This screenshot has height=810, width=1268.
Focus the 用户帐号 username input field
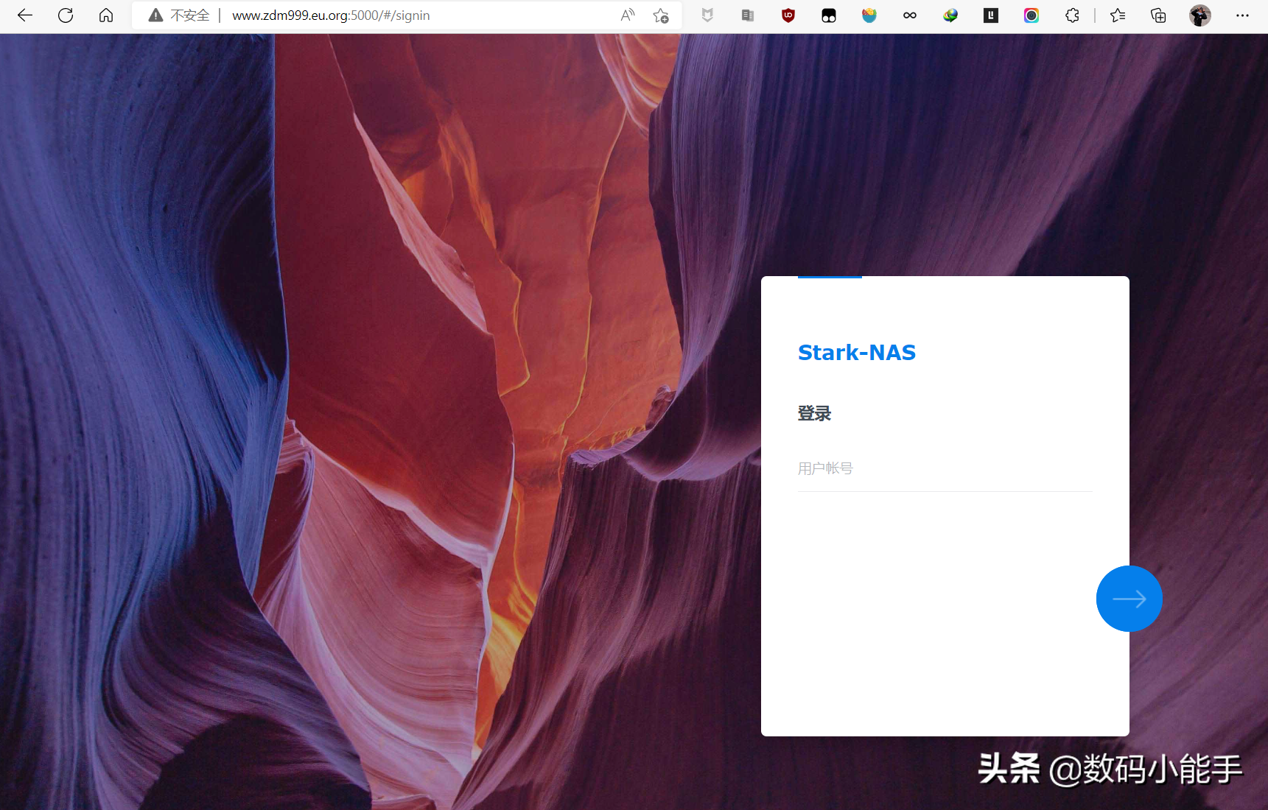(945, 468)
